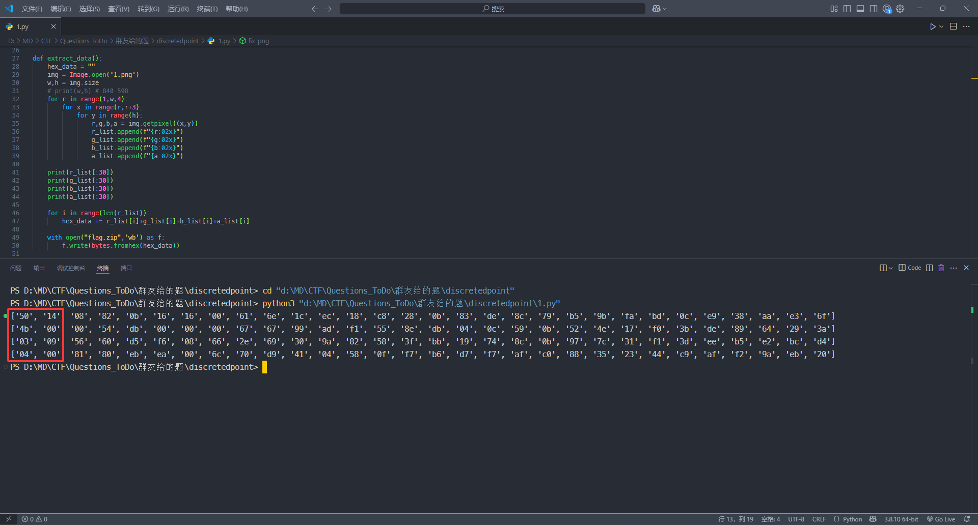Go back with the left arrow
Viewport: 978px width, 525px height.
click(x=315, y=9)
